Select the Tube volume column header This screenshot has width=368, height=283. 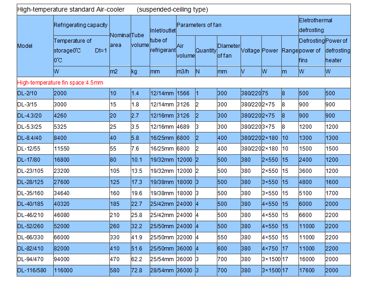[140, 40]
